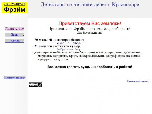Click bold text Все можно трогать руками
The width and height of the screenshot is (152, 114).
(x=70, y=67)
